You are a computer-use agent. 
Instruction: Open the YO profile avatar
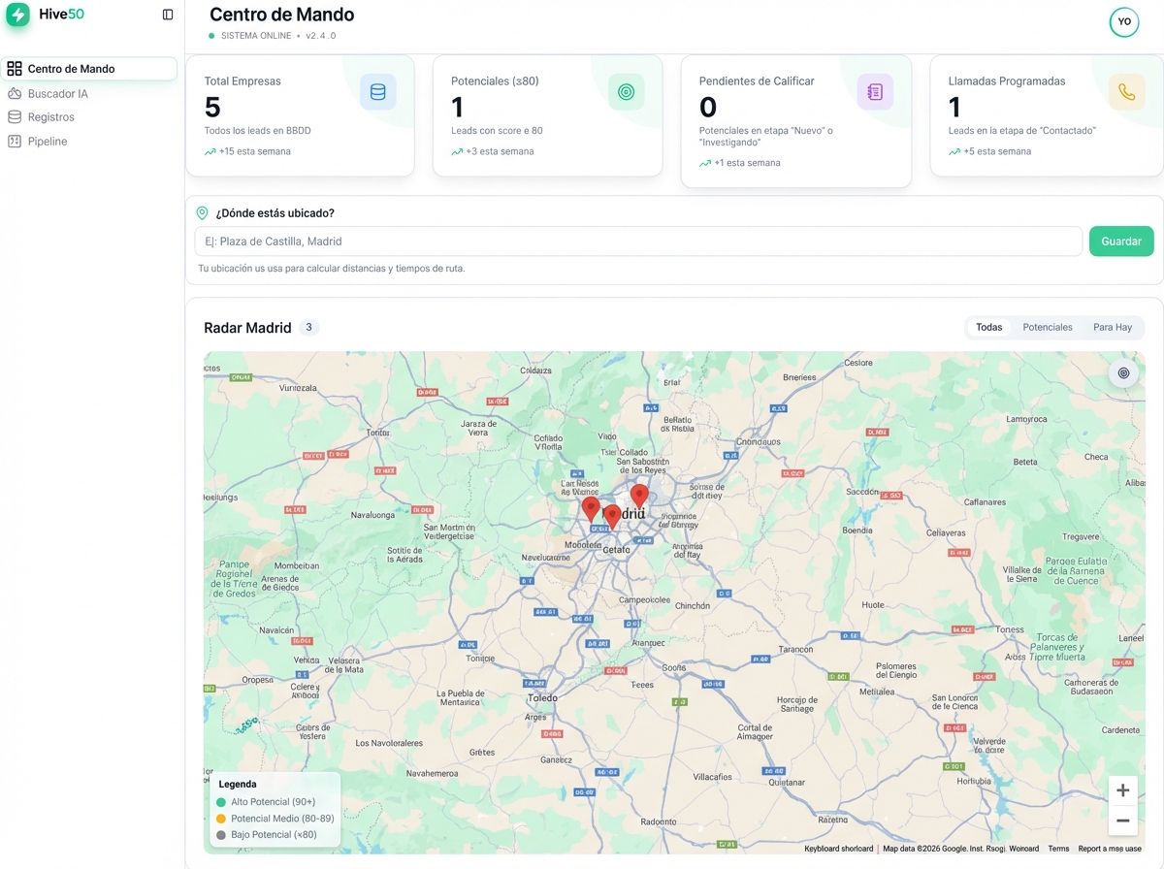(x=1123, y=20)
